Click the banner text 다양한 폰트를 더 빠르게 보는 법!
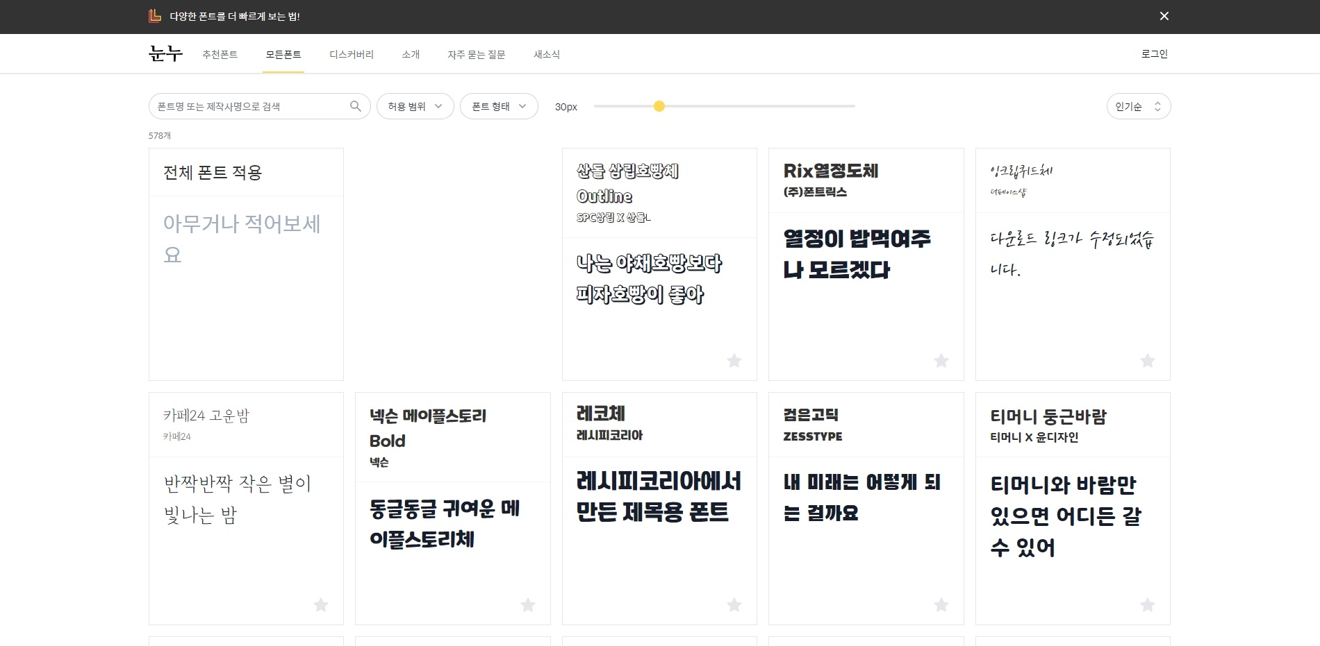The image size is (1320, 646). (x=235, y=16)
